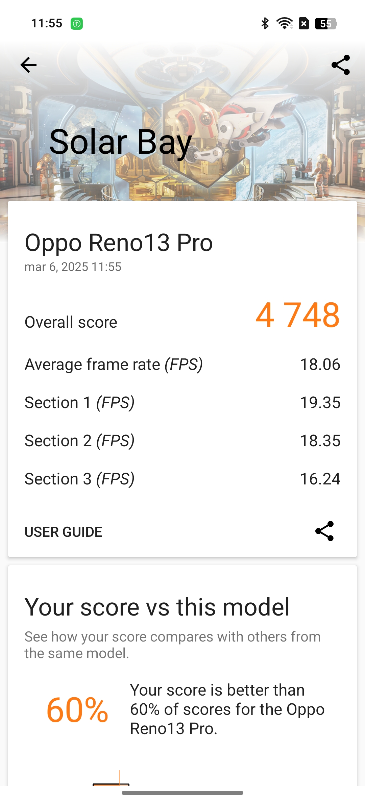Tap share icon beside User Guide
This screenshot has height=802, width=365.
(x=324, y=531)
